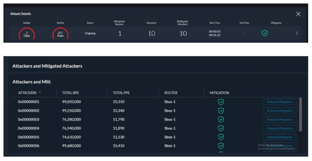Click mitigation shield for attacker 0x00000005
Screen dimensions: 312x161
pos(221,137)
